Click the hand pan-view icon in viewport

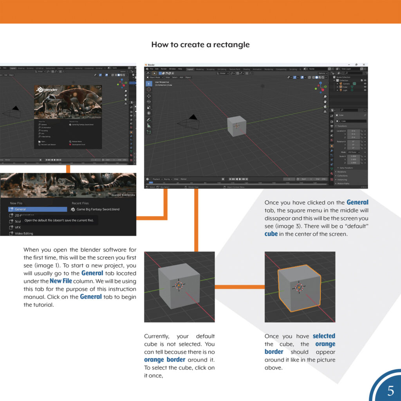click(x=325, y=101)
